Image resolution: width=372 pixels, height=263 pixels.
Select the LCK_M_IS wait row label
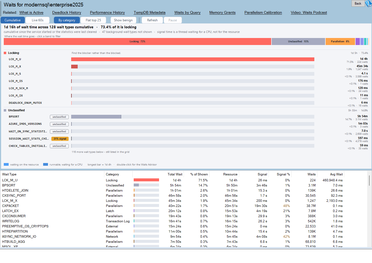coord(16,81)
